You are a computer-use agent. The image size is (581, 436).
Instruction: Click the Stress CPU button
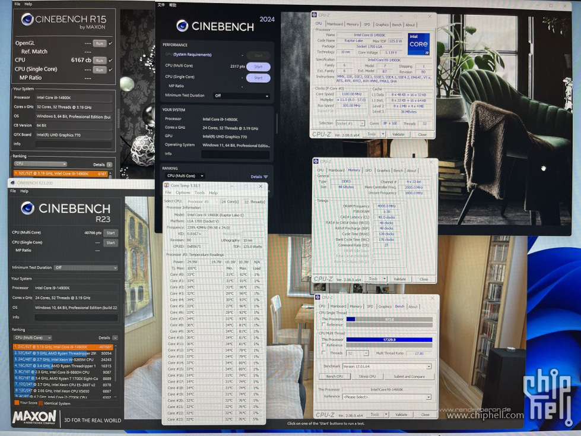pos(367,377)
